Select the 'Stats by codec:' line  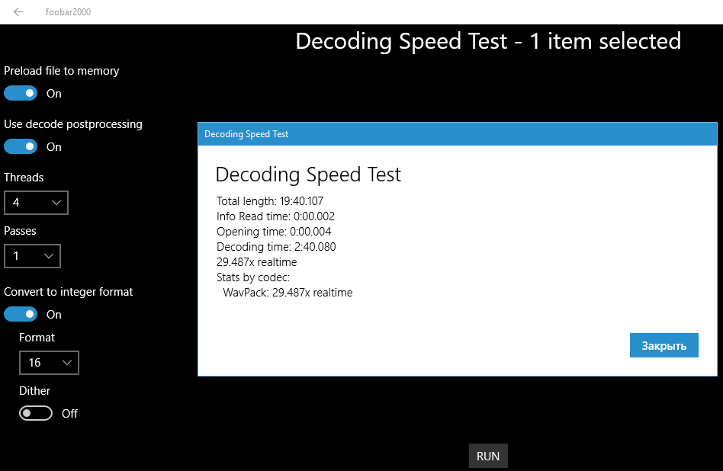tap(253, 277)
